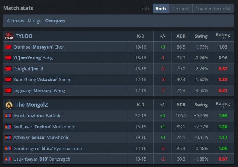The width and height of the screenshot is (238, 167).
Task: Sort The MongolZ table by K-D
Action: (x=141, y=105)
